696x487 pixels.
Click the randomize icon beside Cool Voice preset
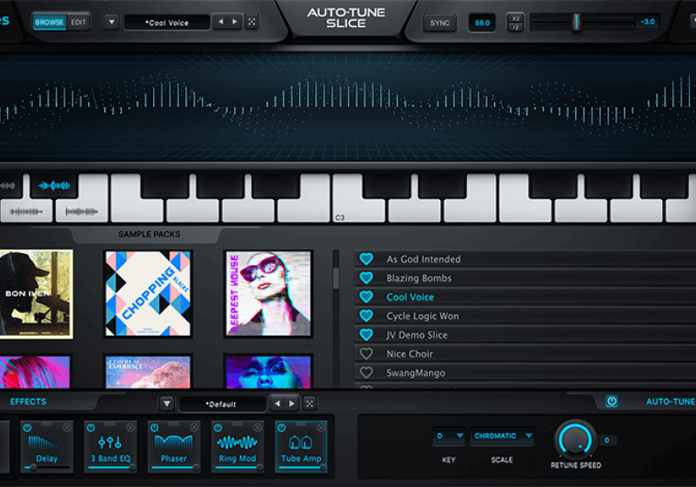[251, 22]
